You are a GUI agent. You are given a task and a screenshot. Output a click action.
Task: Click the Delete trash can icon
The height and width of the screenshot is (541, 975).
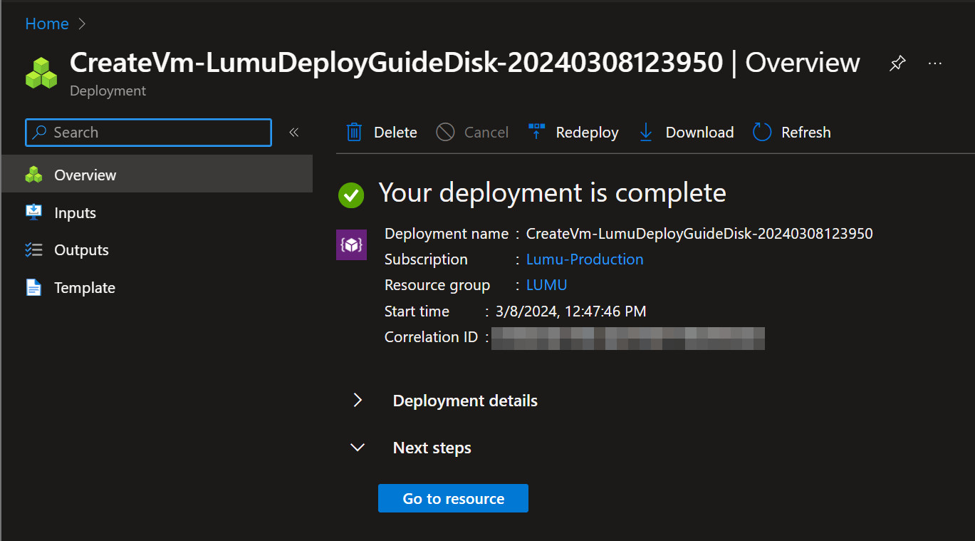point(354,133)
